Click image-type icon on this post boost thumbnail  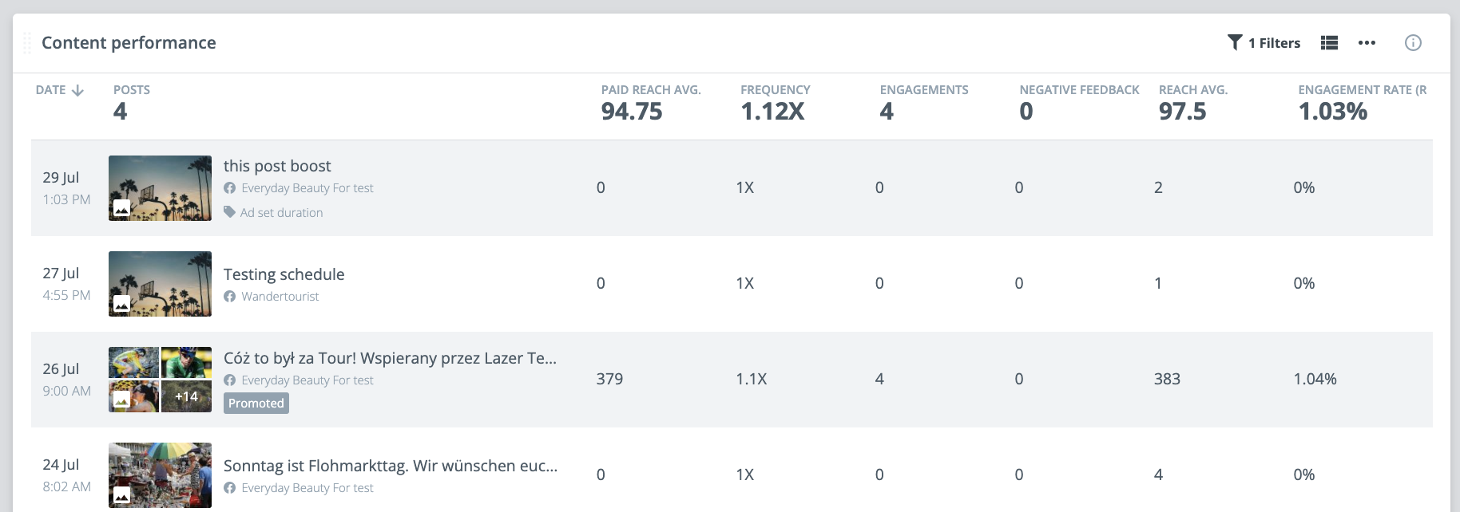[121, 209]
